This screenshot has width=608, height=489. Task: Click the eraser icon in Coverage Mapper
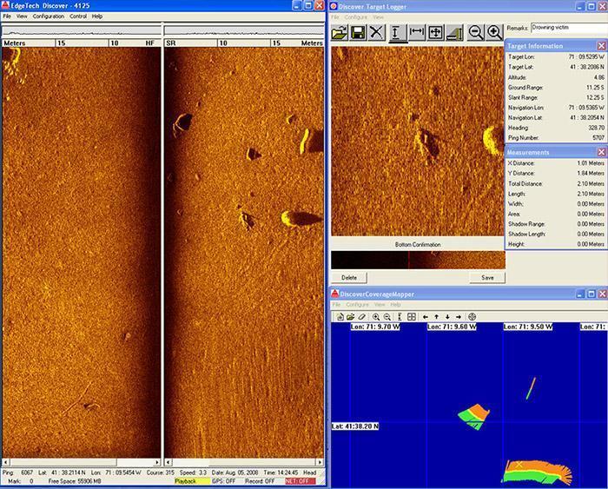(362, 317)
